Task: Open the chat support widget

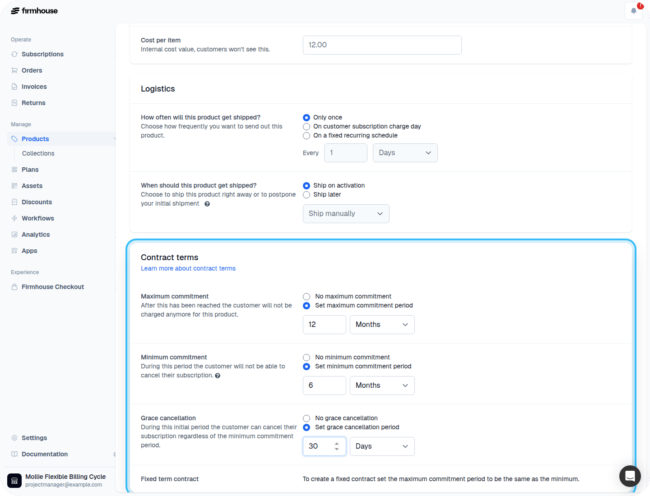Action: pyautogui.click(x=630, y=476)
